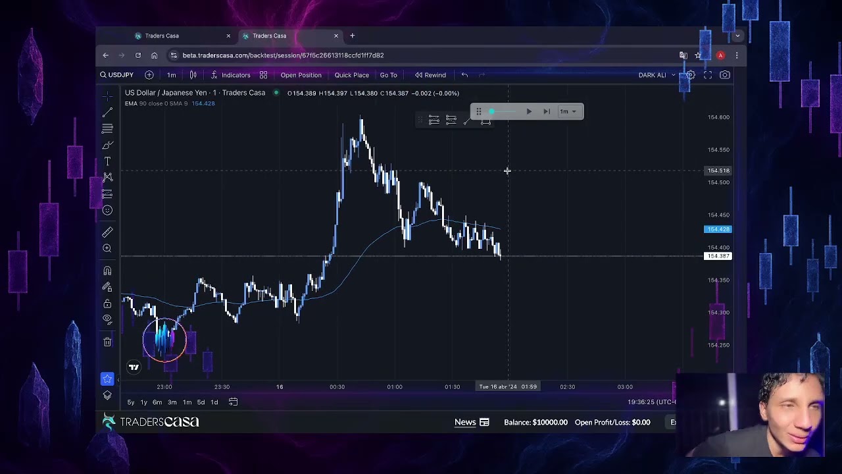This screenshot has width=842, height=474.
Task: Adjust the replay speed slider
Action: [x=503, y=111]
